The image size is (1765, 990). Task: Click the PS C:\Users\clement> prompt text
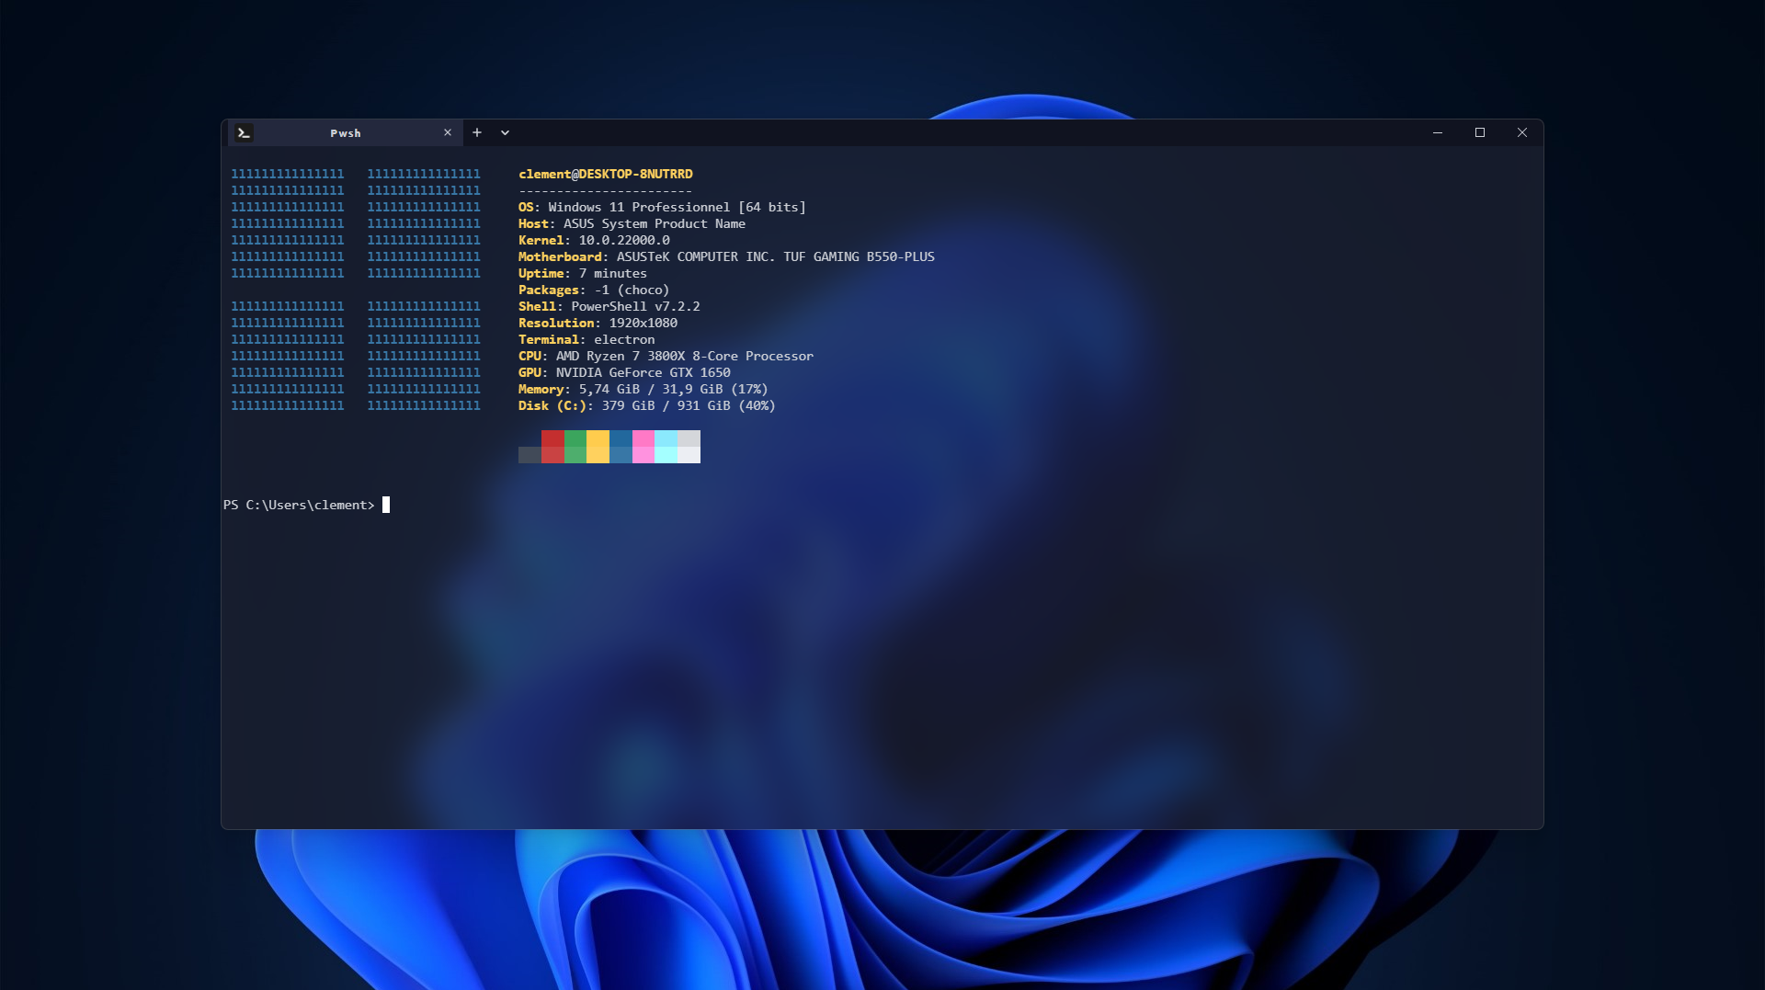tap(299, 505)
